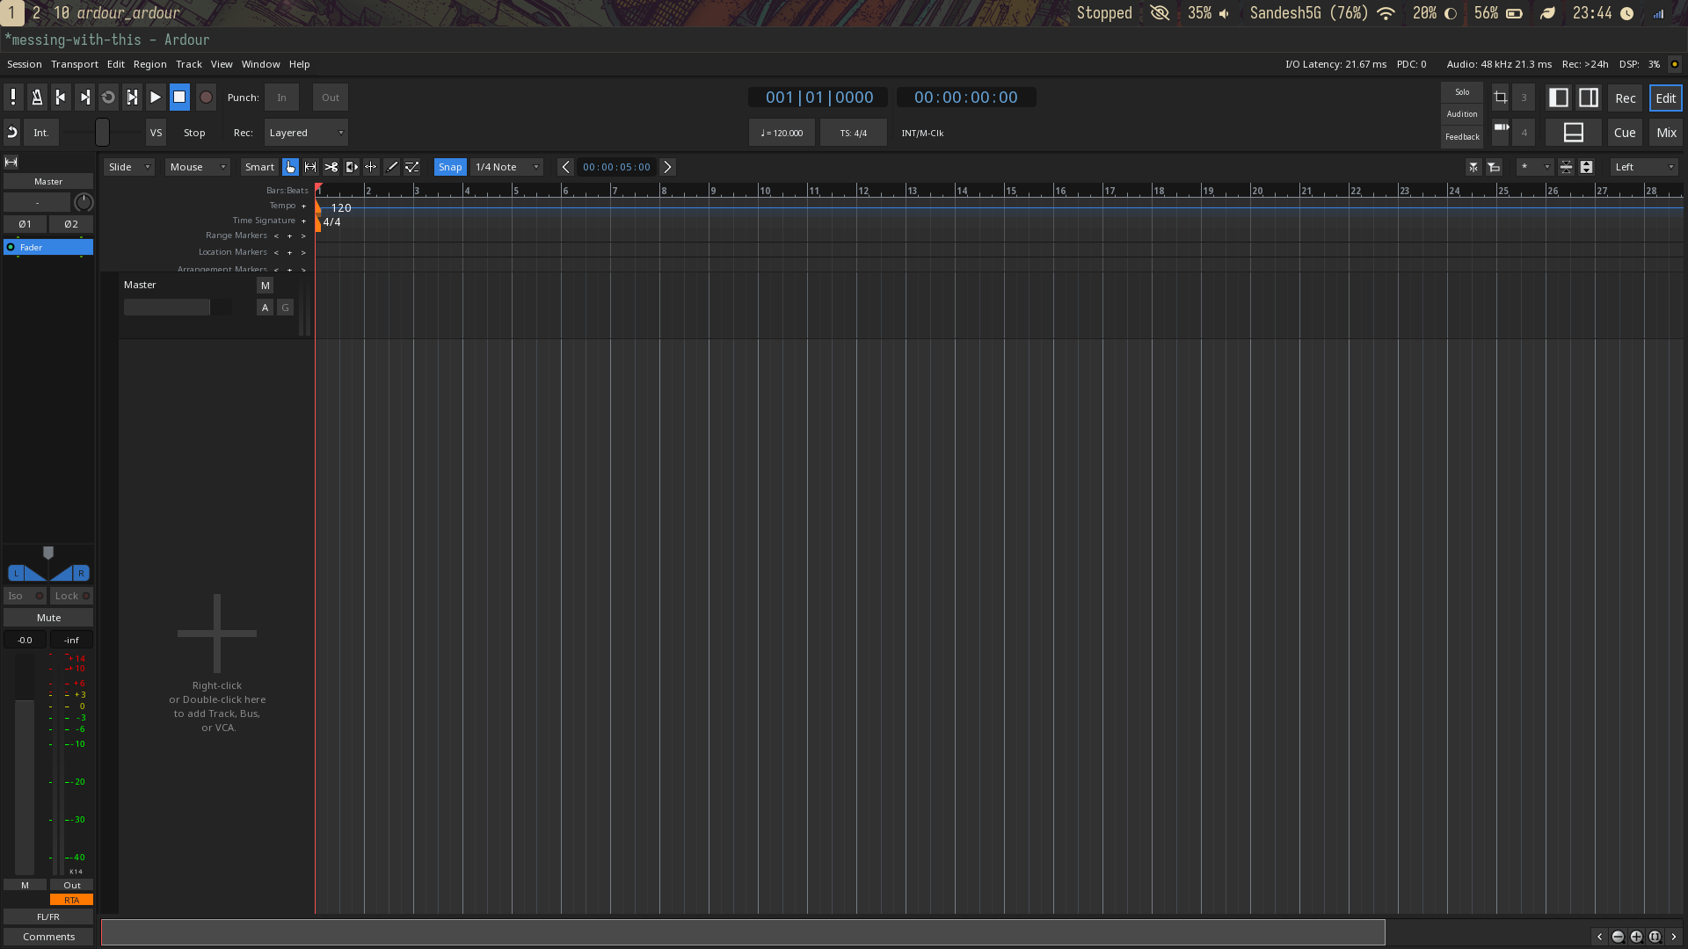Shrink tracks with the vertical compress icon

(x=1566, y=167)
